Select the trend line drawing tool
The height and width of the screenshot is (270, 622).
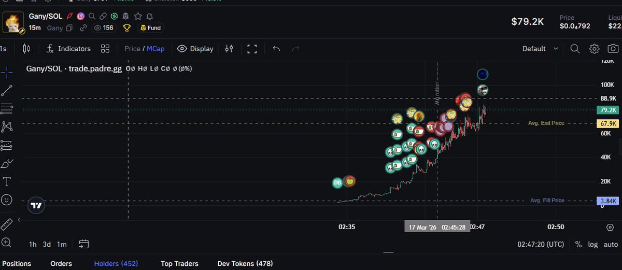pos(7,90)
